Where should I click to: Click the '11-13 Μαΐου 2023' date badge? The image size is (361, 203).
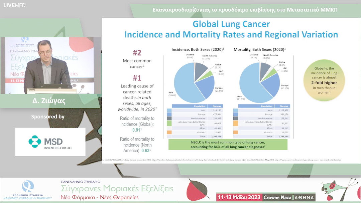(x=239, y=197)
